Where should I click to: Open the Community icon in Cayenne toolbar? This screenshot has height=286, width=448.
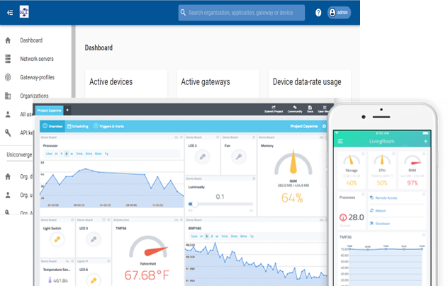295,109
